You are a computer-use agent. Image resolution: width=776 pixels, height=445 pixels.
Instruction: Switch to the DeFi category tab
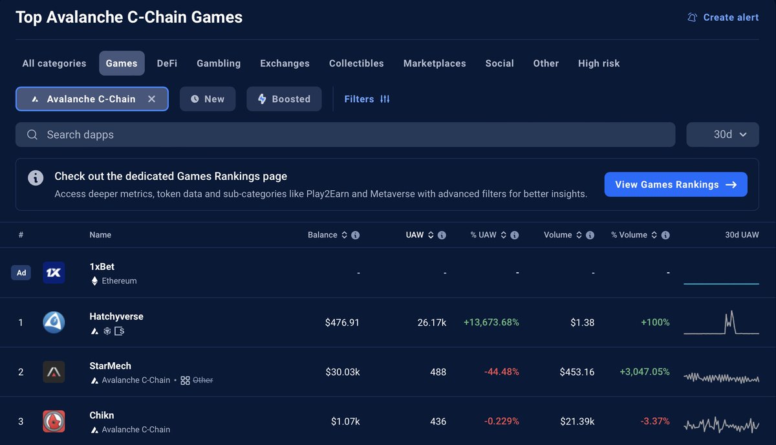click(x=166, y=63)
